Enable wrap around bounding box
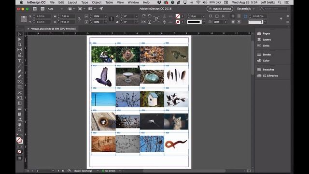309x174 pixels. point(239,16)
